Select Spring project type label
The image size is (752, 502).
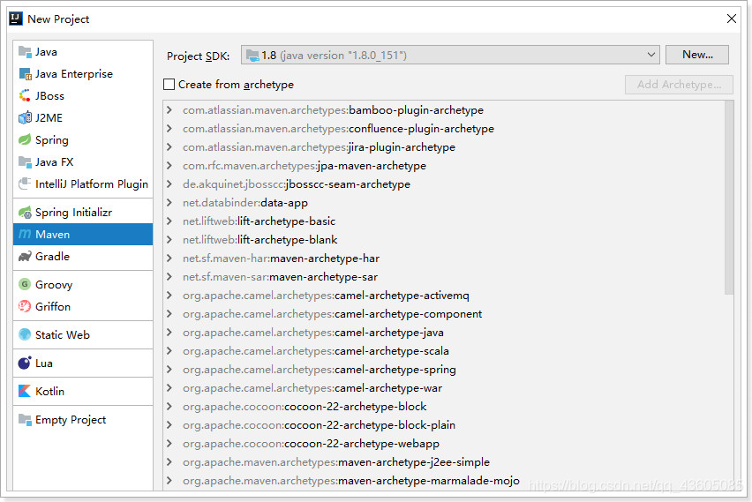coord(52,140)
